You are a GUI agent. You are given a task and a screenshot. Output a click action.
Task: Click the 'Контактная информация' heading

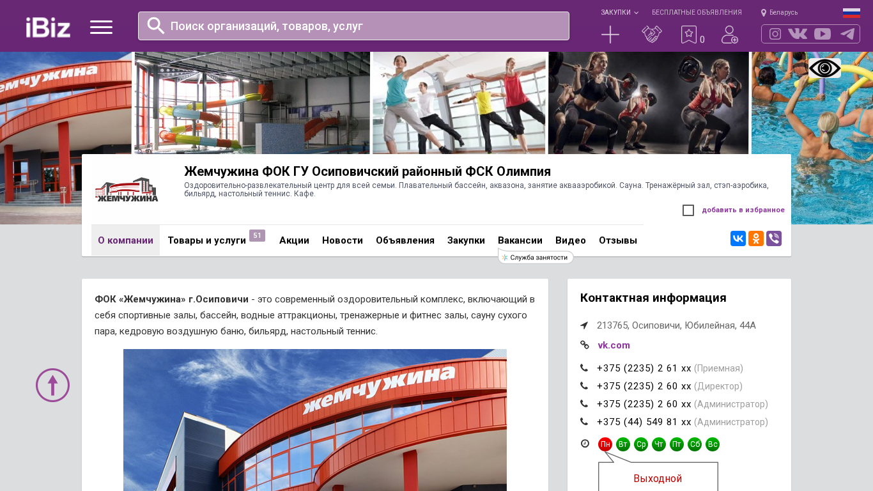pyautogui.click(x=653, y=298)
